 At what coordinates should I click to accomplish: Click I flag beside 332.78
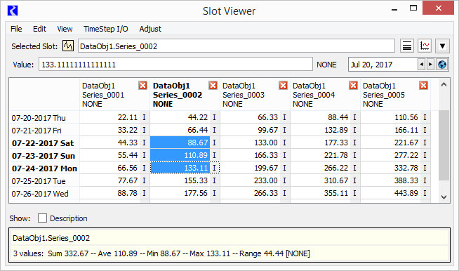pos(425,168)
